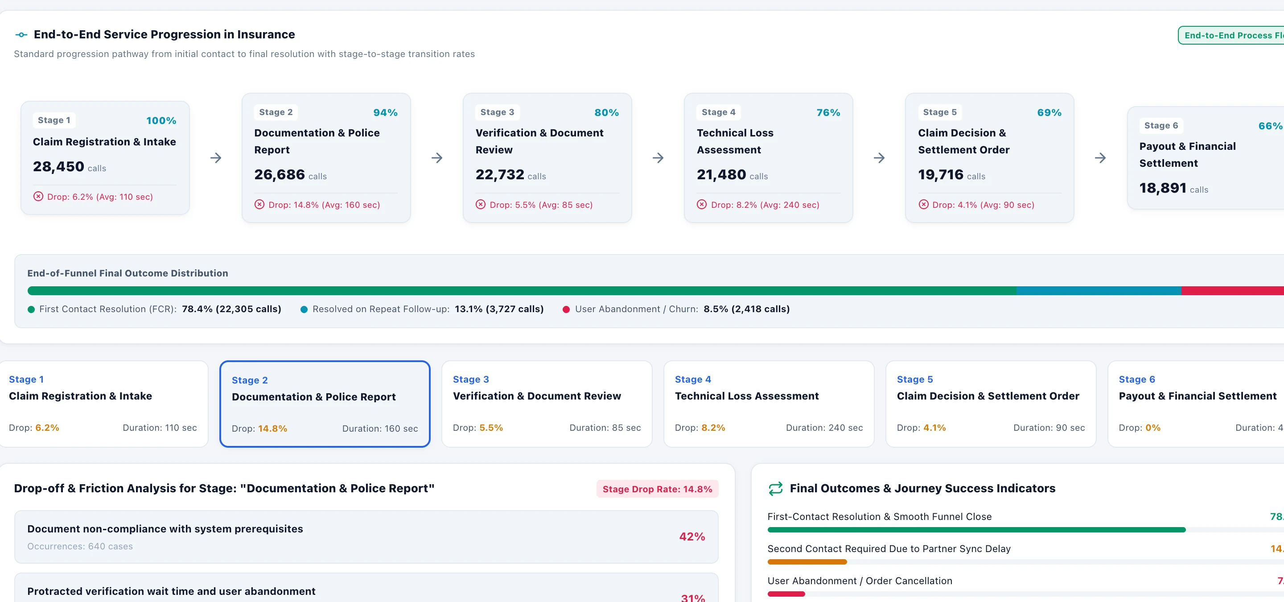Select the Stage 1 Claim Registration & Intake tab
This screenshot has height=602, width=1284.
[103, 404]
